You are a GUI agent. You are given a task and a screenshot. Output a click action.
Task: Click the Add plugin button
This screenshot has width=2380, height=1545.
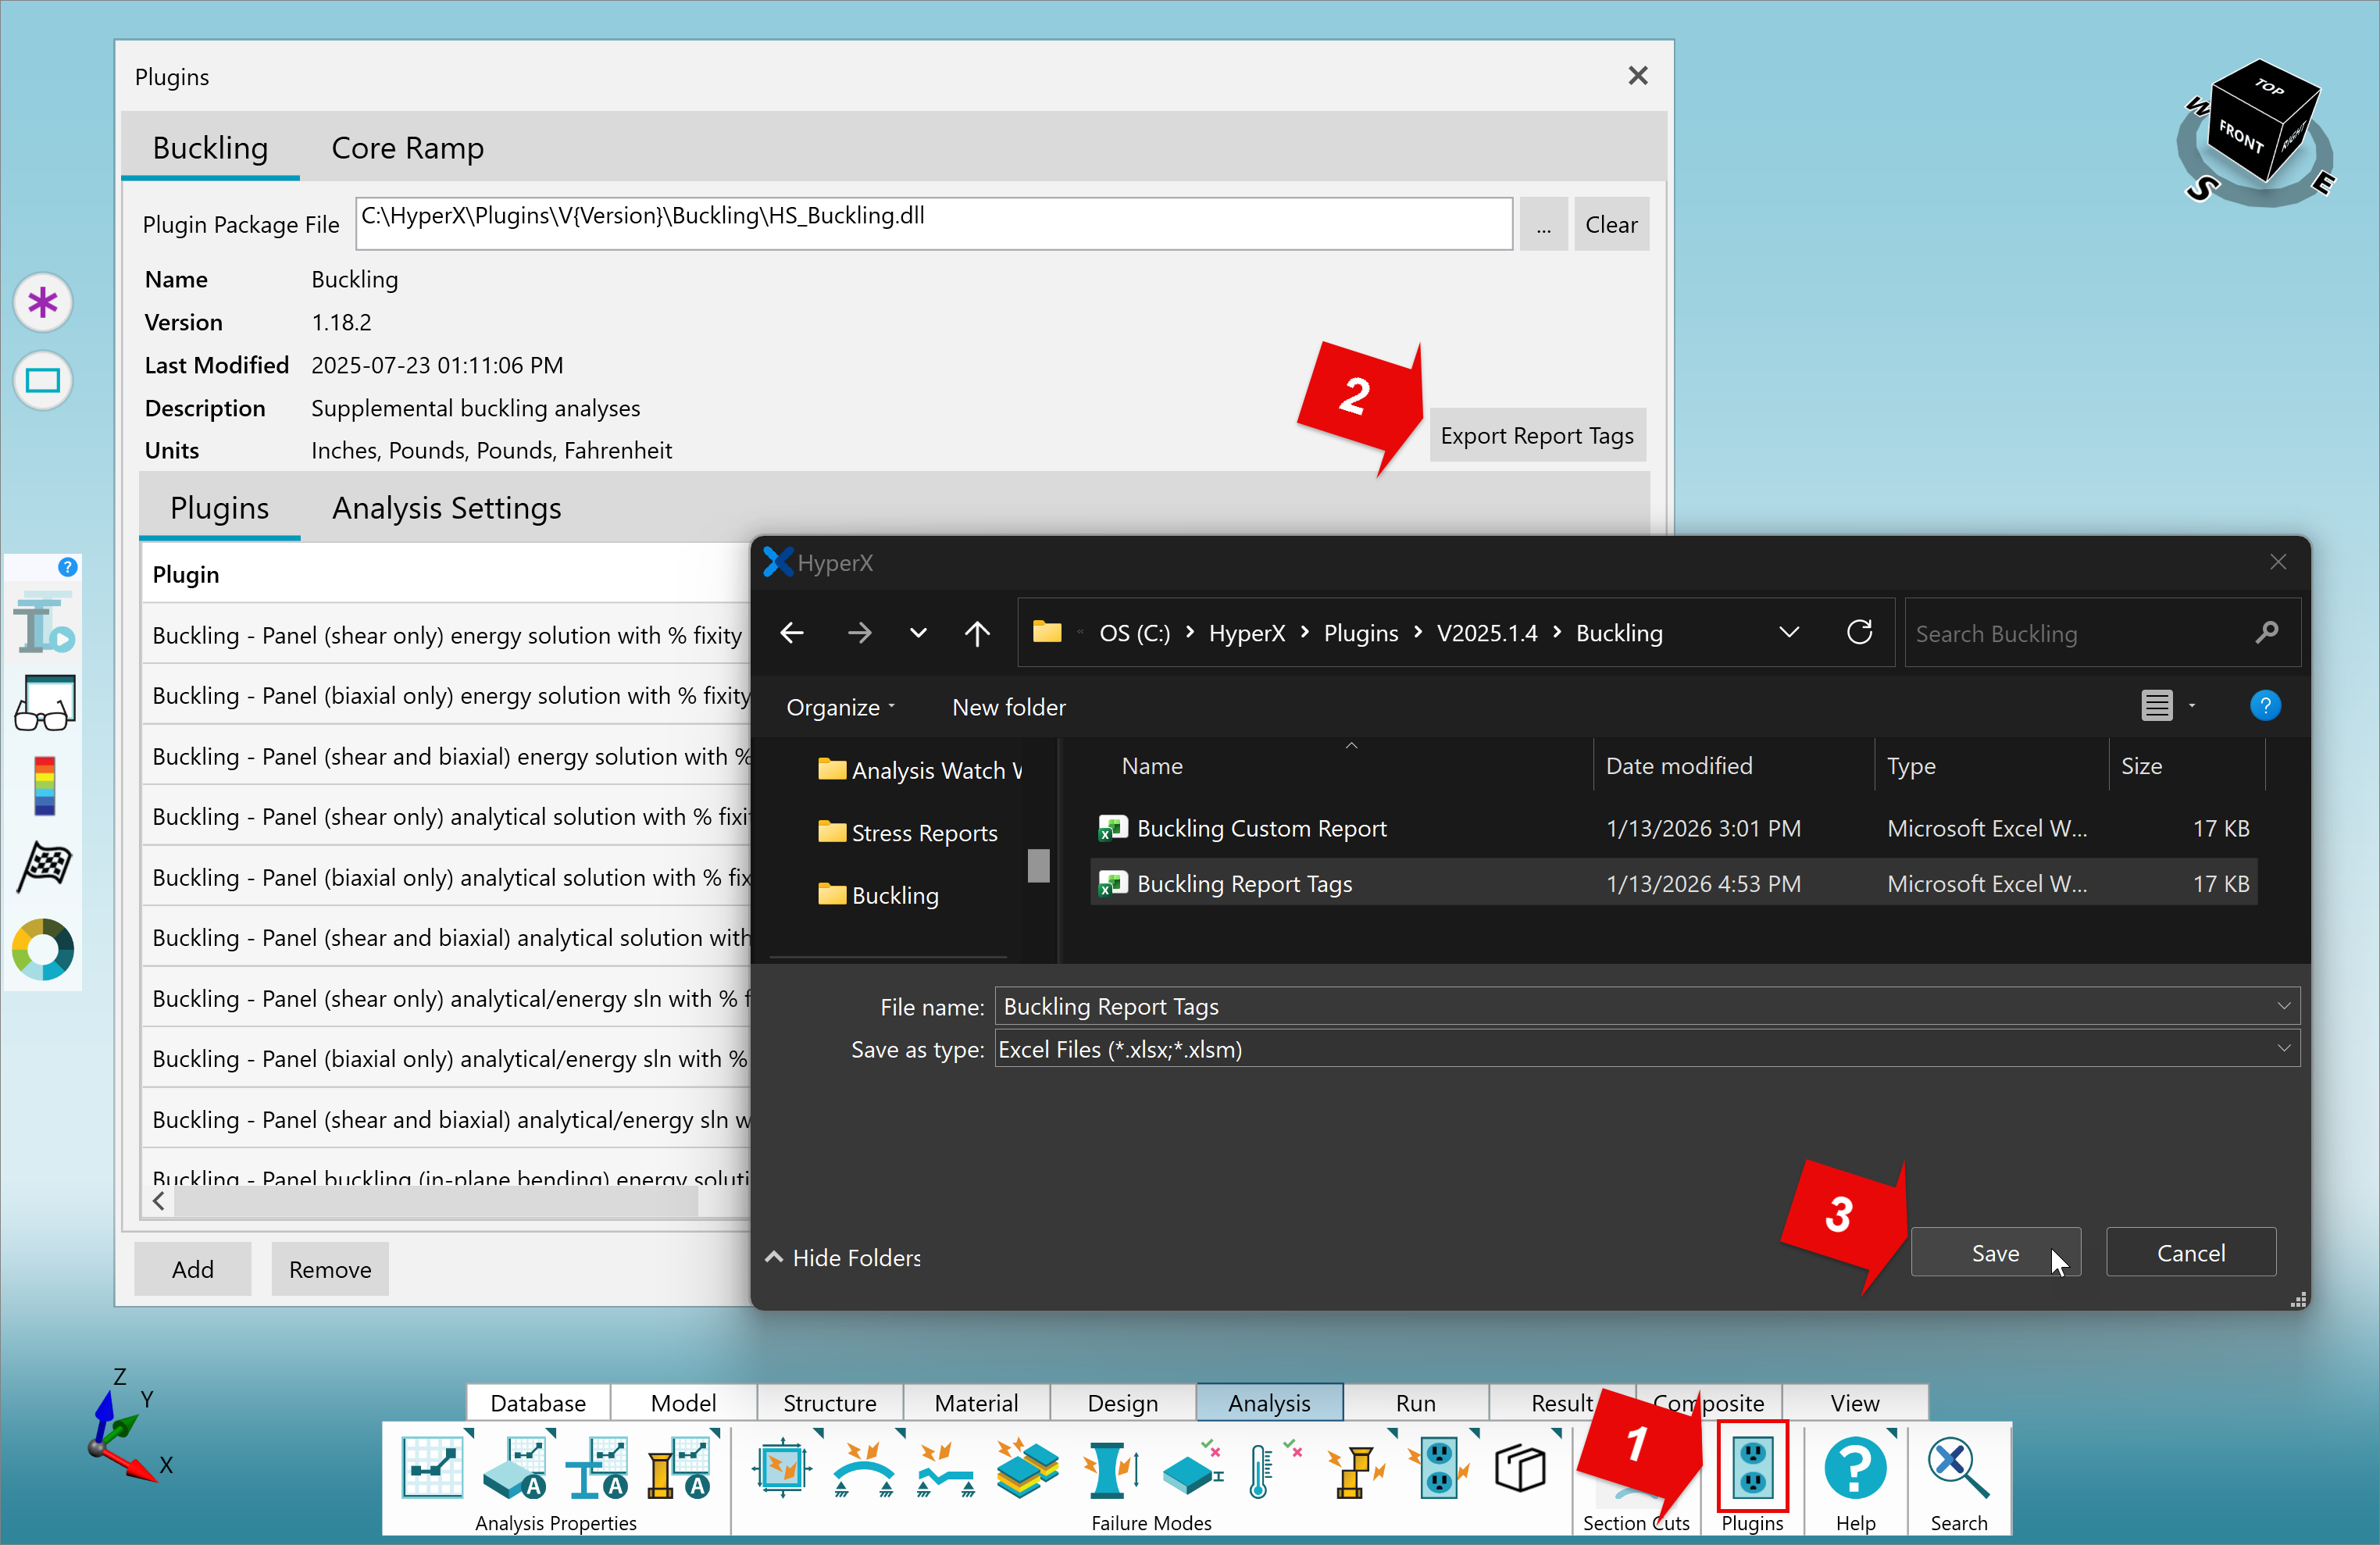pos(192,1269)
